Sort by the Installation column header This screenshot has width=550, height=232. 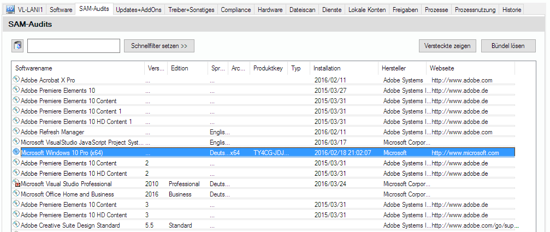click(344, 68)
